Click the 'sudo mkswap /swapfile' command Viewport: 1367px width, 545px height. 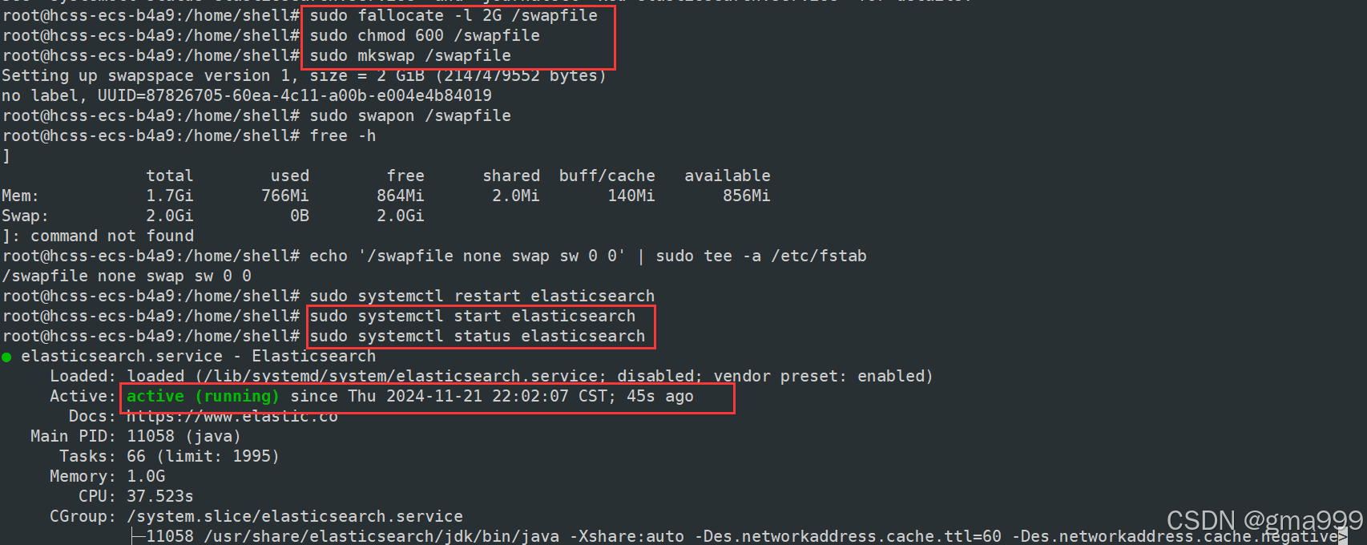pos(410,55)
